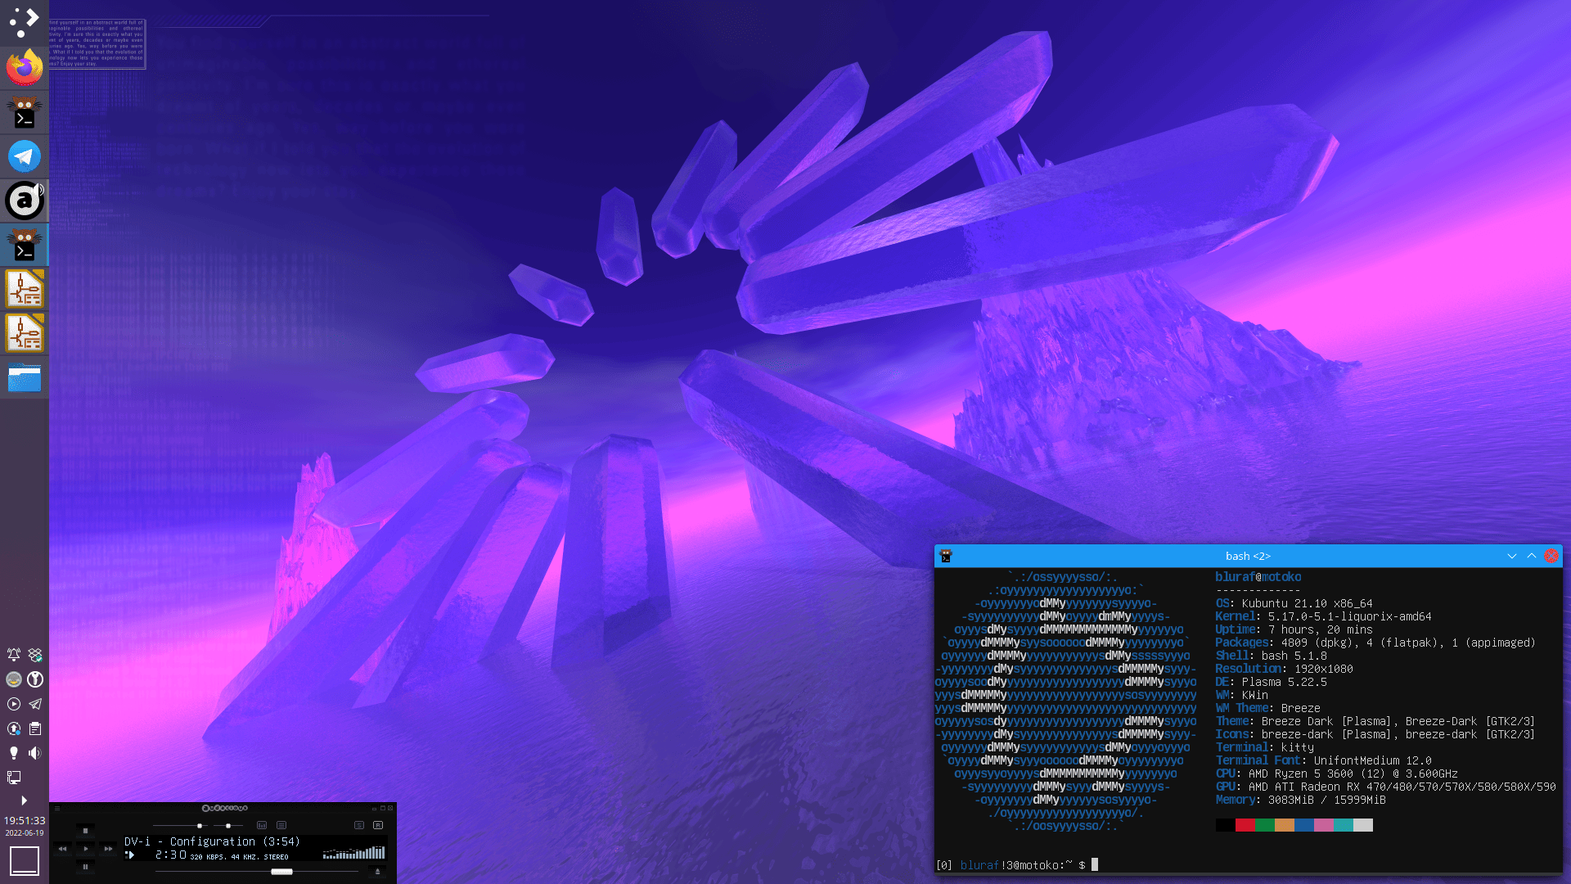
Task: Toggle repeat in Audacious
Action: [378, 825]
